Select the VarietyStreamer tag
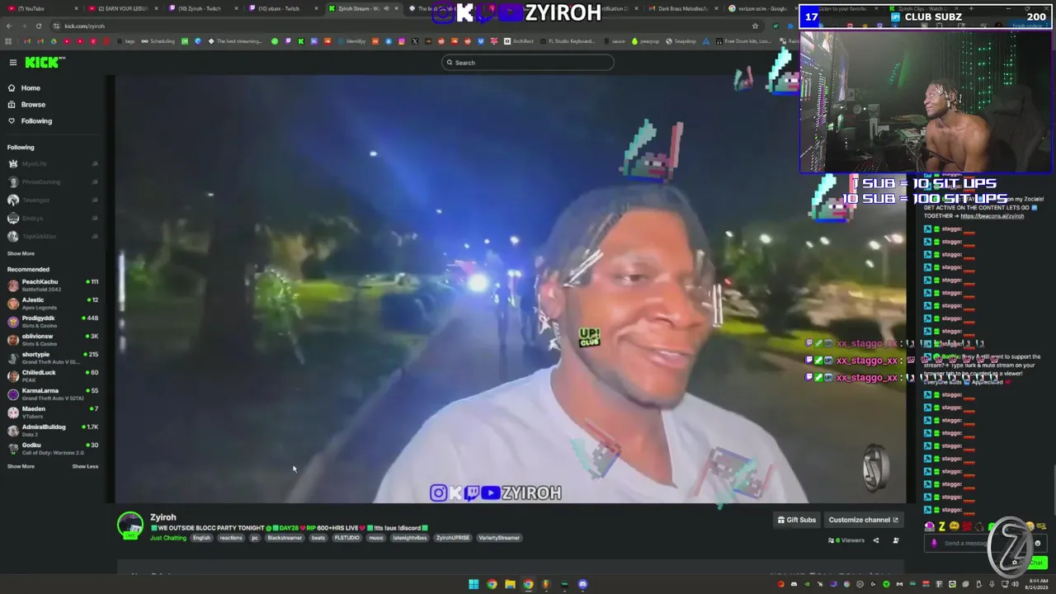The image size is (1056, 594). coord(499,538)
